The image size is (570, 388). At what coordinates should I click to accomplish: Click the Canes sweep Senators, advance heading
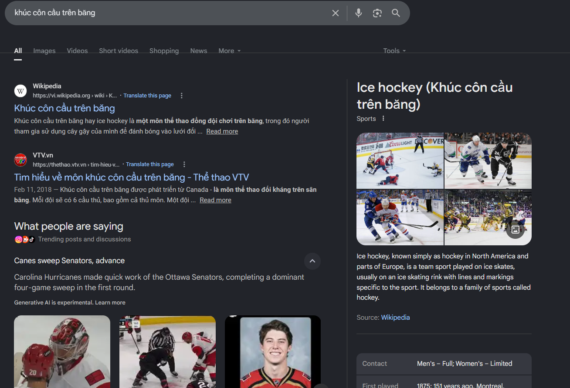[69, 261]
